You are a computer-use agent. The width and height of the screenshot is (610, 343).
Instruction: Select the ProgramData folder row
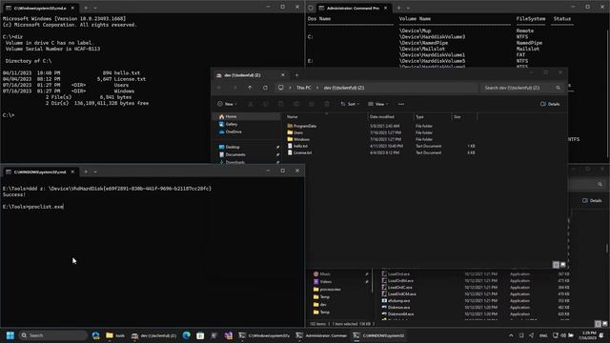pyautogui.click(x=380, y=126)
